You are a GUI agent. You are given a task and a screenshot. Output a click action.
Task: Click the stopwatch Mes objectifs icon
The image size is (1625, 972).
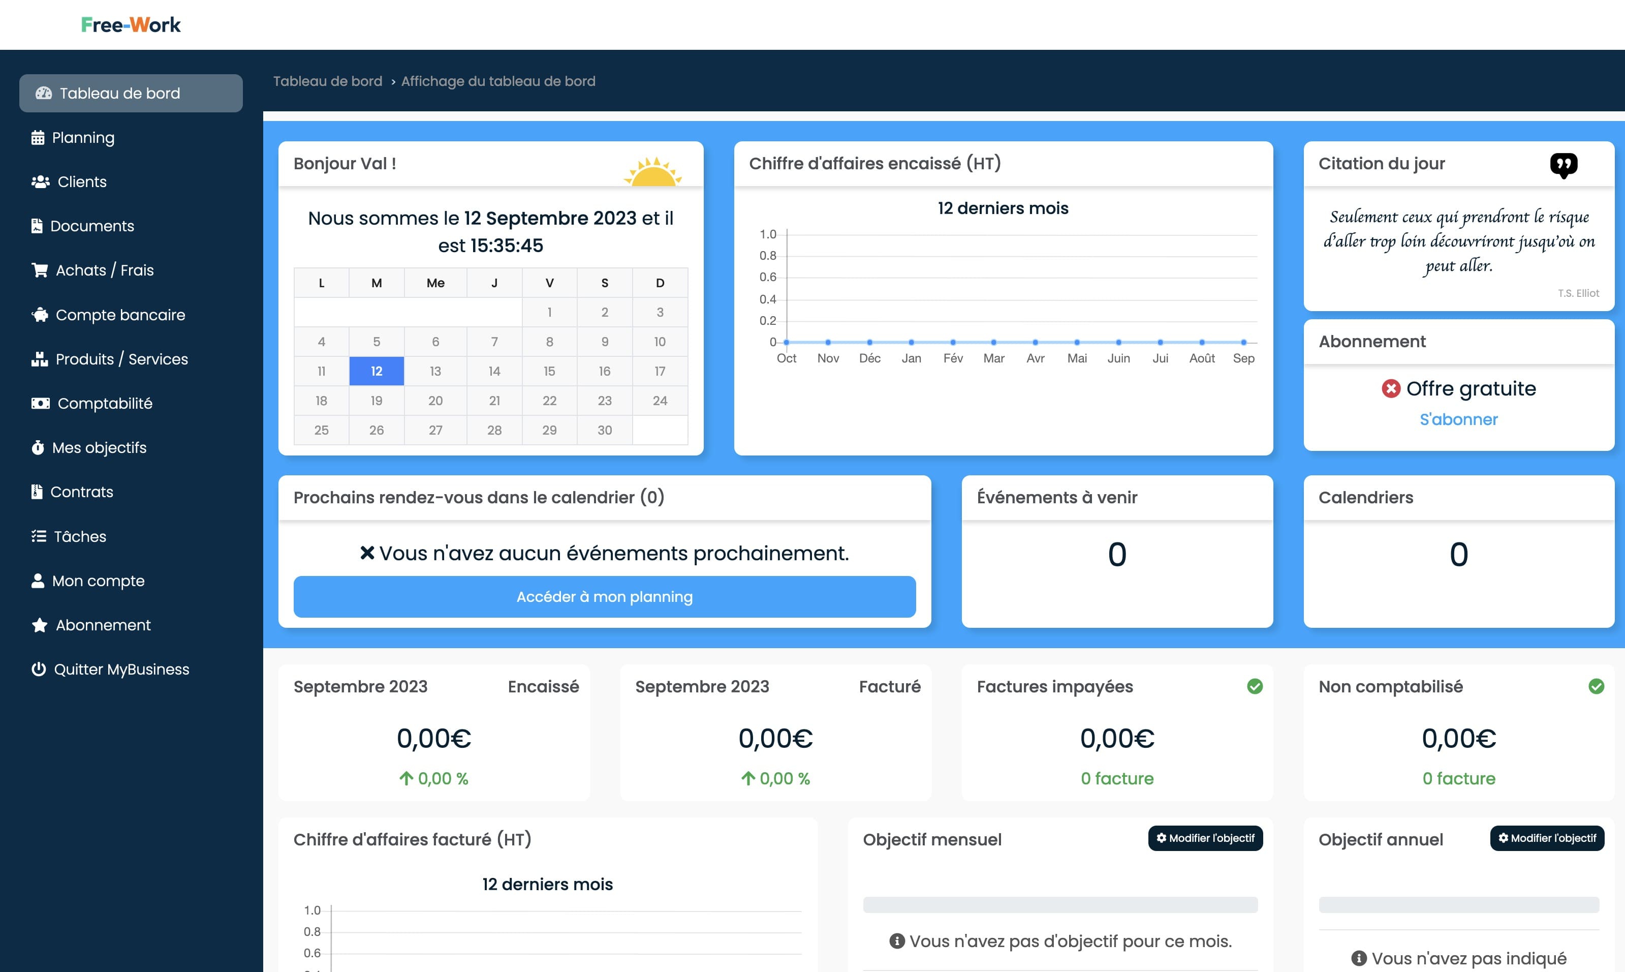[x=38, y=447]
